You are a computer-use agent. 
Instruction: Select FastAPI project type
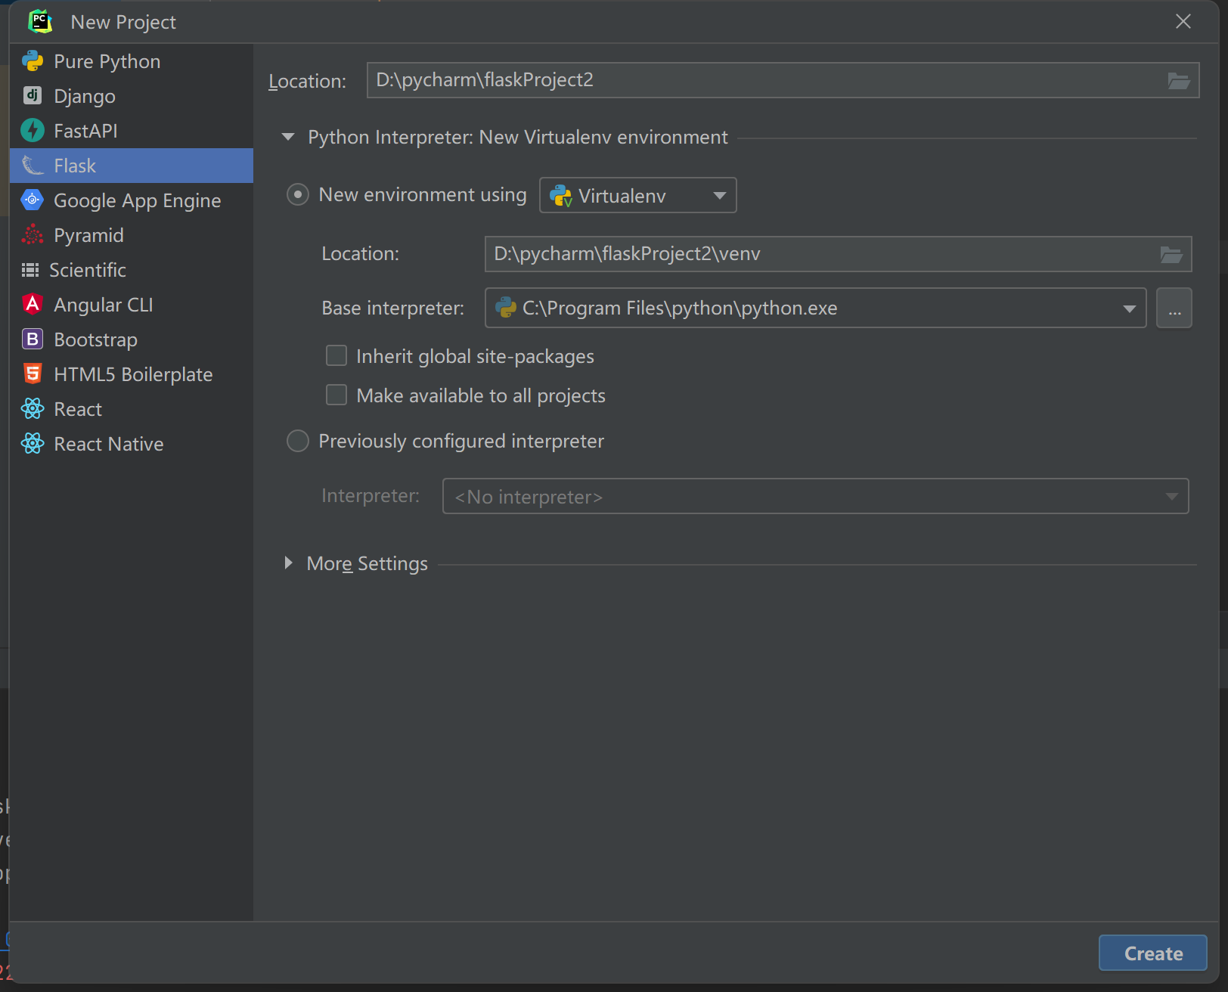coord(132,131)
